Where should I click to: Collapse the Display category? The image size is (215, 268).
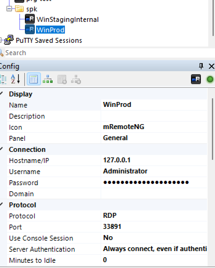(x=2, y=94)
